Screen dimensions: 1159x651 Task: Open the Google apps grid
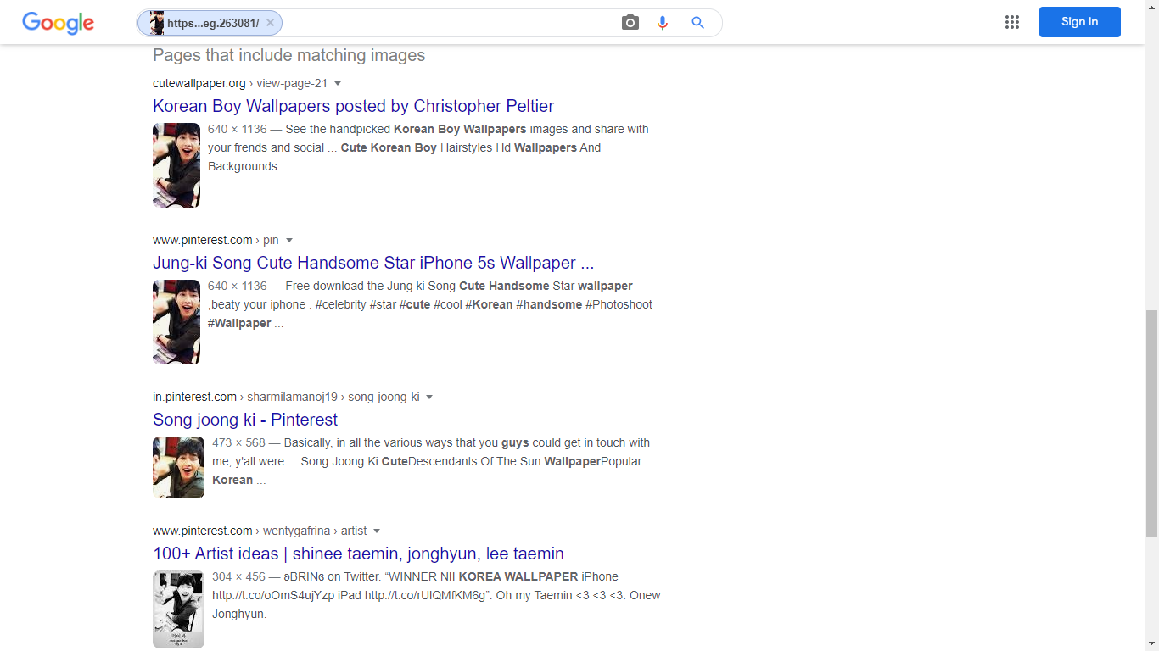coord(1011,22)
